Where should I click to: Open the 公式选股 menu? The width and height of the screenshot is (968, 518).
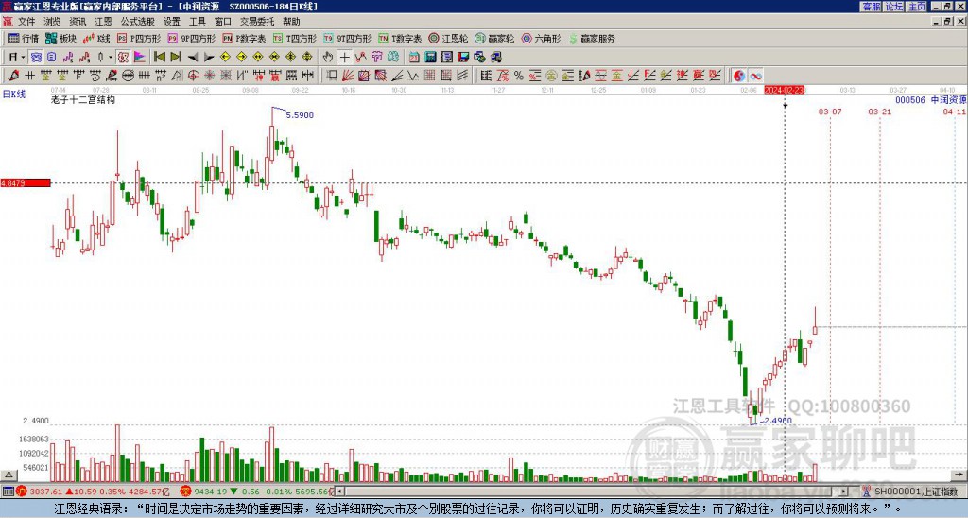tap(138, 22)
